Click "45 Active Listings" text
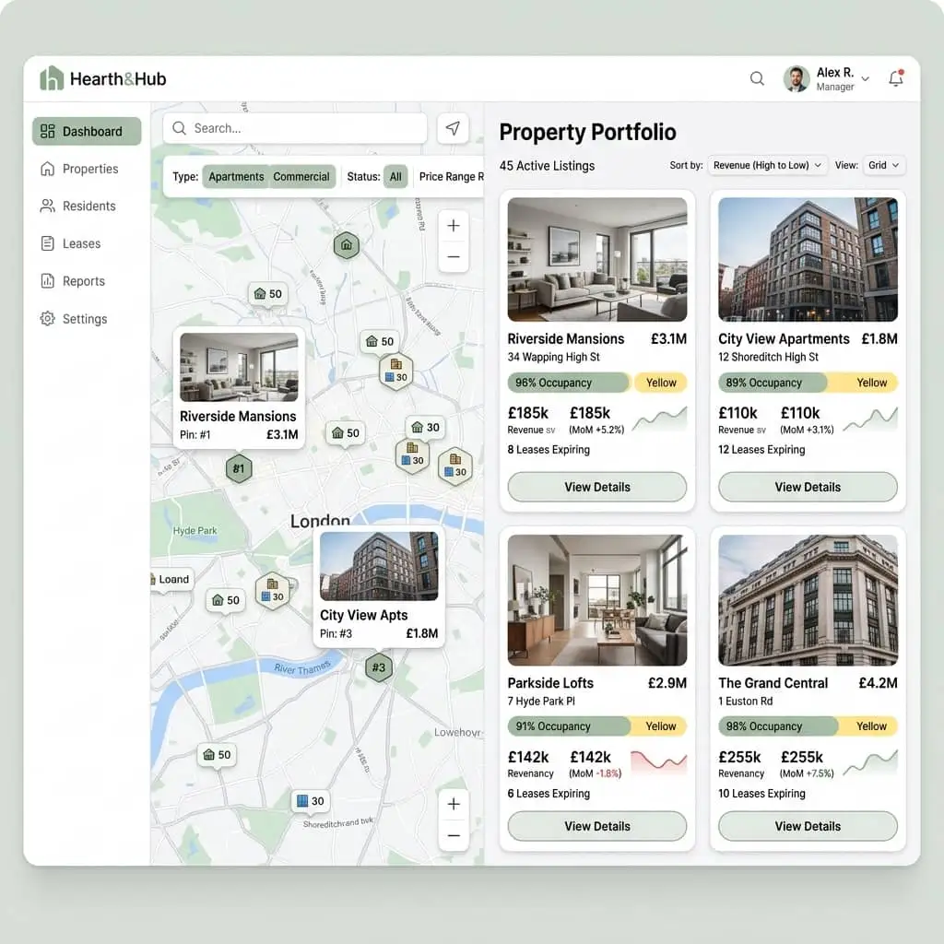Image resolution: width=944 pixels, height=944 pixels. click(547, 166)
